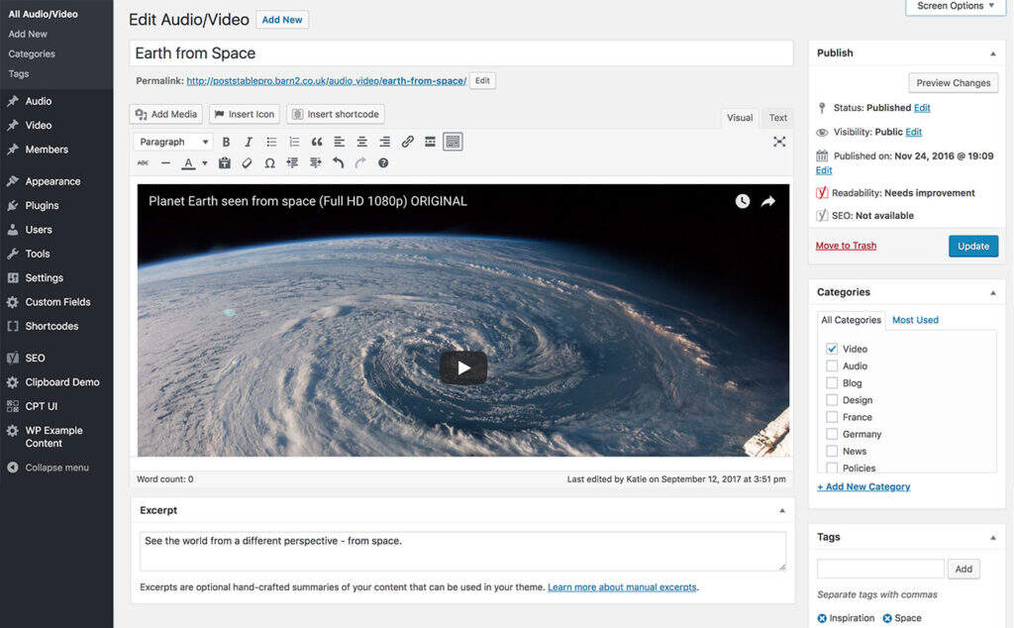Switch to the Text editor tab
This screenshot has height=628, width=1014.
tap(778, 118)
